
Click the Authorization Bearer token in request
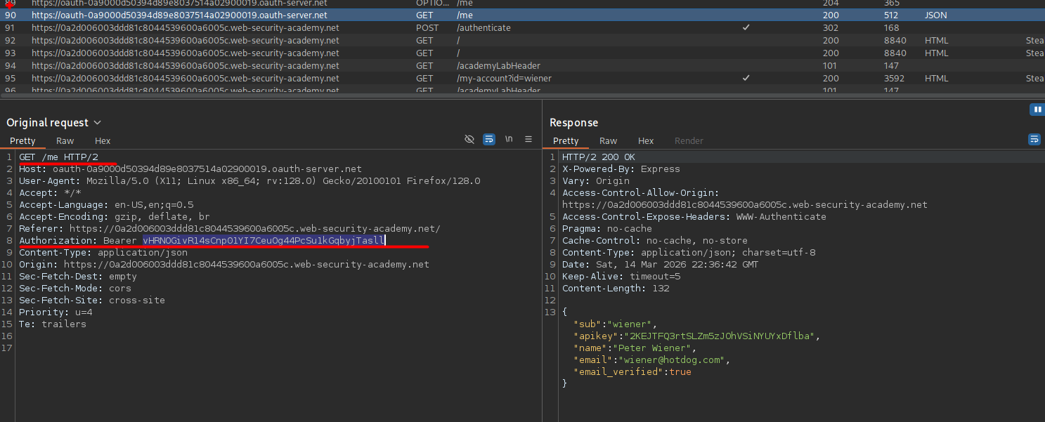click(x=264, y=241)
